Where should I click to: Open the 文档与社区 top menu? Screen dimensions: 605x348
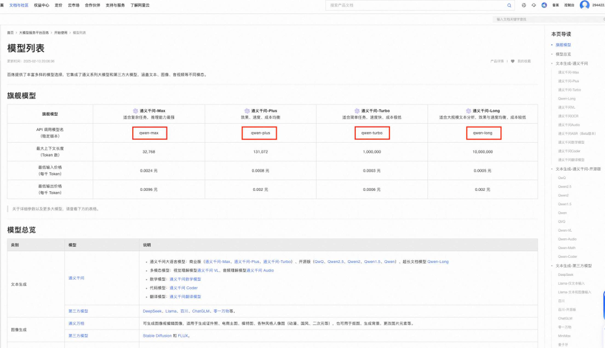[x=19, y=6]
